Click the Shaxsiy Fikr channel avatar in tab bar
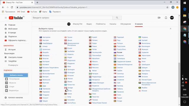 click(69, 24)
